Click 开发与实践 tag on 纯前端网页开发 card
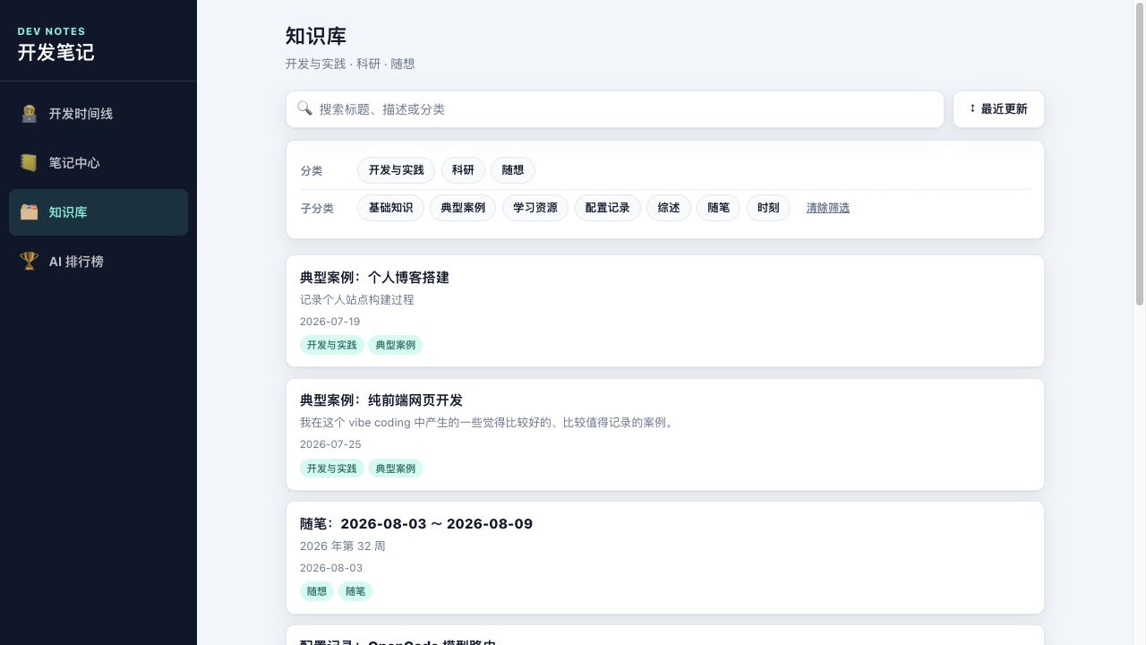The width and height of the screenshot is (1146, 645). tap(332, 469)
